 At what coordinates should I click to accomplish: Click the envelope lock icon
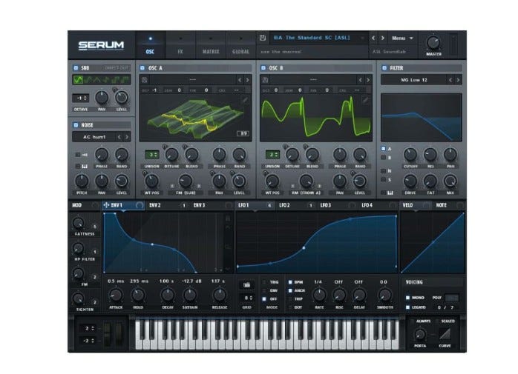pos(228,218)
